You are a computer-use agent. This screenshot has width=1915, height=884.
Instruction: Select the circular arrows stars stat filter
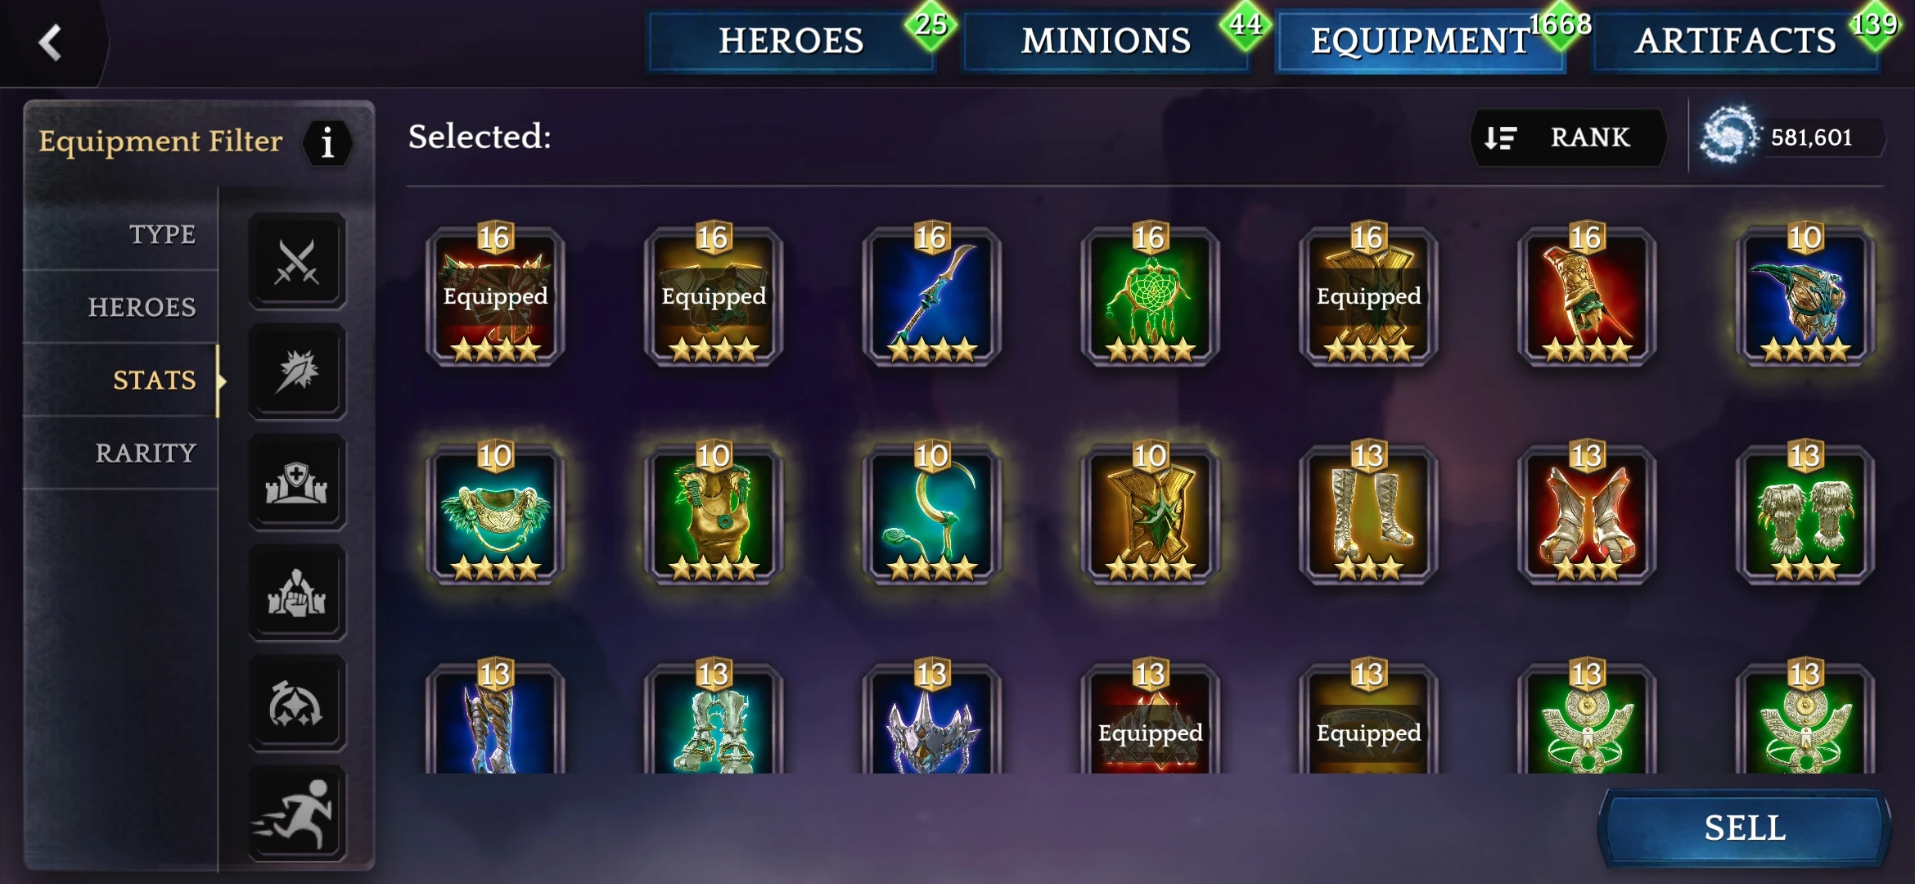coord(296,703)
